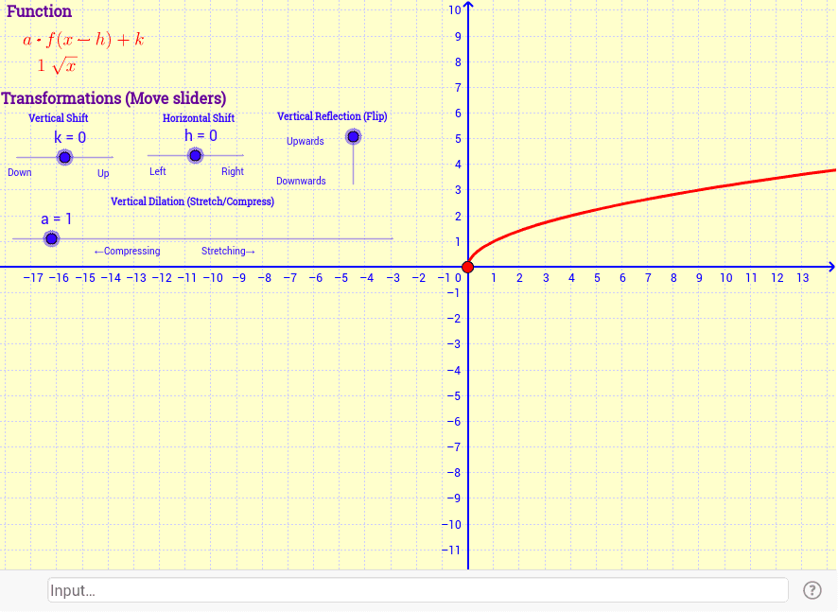Viewport: 838px width, 612px height.
Task: Click the 'h = 0' value text
Action: [x=201, y=136]
